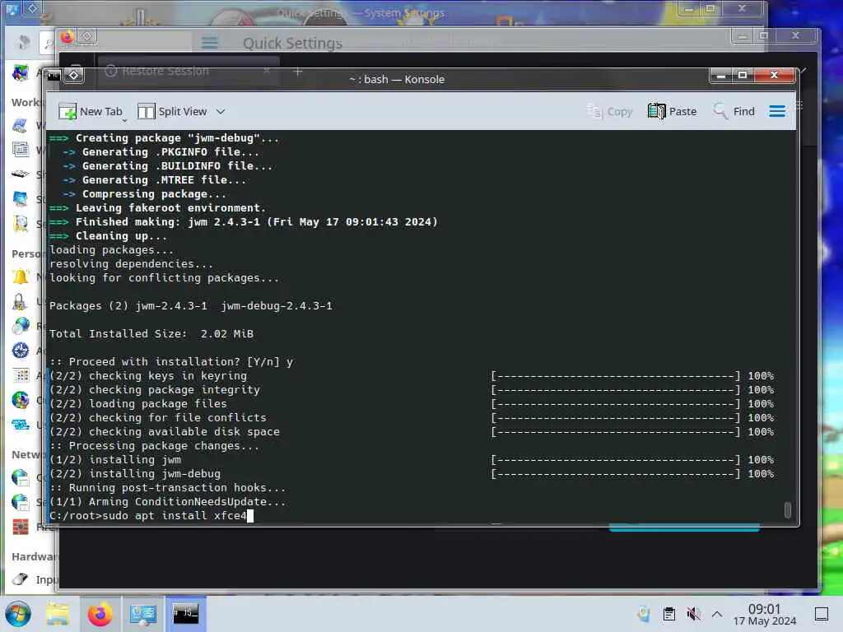This screenshot has height=632, width=843.
Task: Click text 'Total Installed Size: 2.02 MiB'
Action: coord(151,334)
